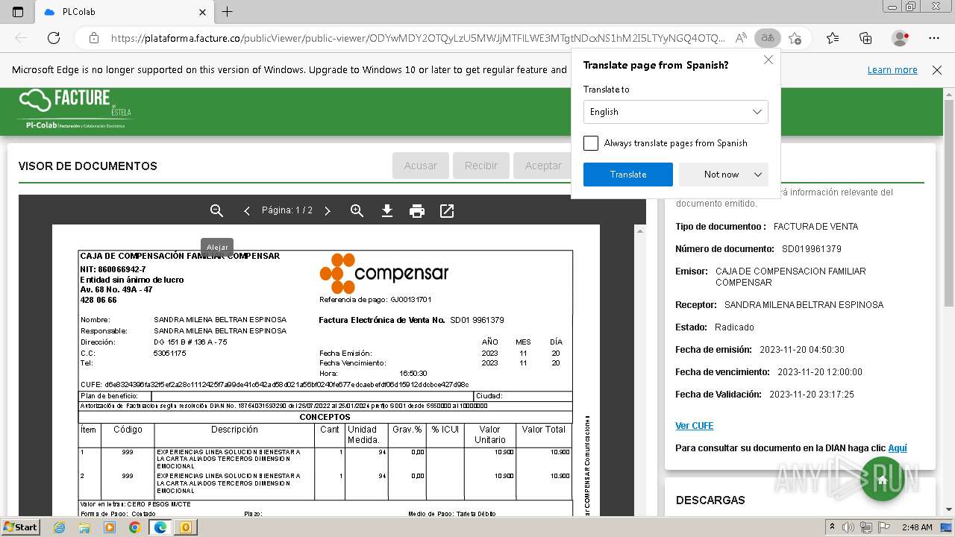The width and height of the screenshot is (955, 537).
Task: Expand the Not now options arrow
Action: [758, 175]
